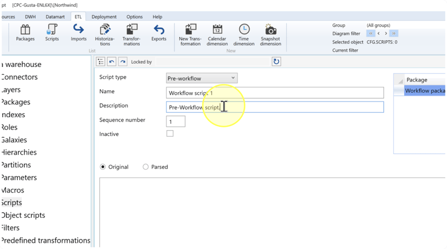
Task: Select Indexes in the navigation tree
Action: [x=13, y=114]
